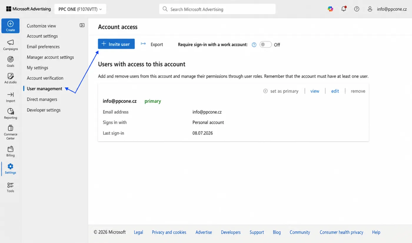This screenshot has width=412, height=243.
Task: Open Campaigns from the sidebar
Action: tap(10, 45)
